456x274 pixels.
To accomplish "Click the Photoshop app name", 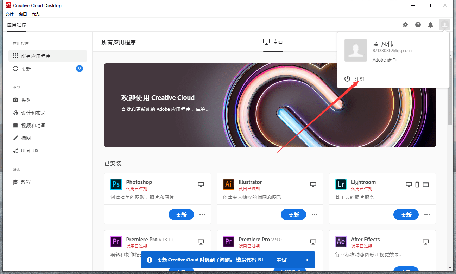I will (x=139, y=182).
